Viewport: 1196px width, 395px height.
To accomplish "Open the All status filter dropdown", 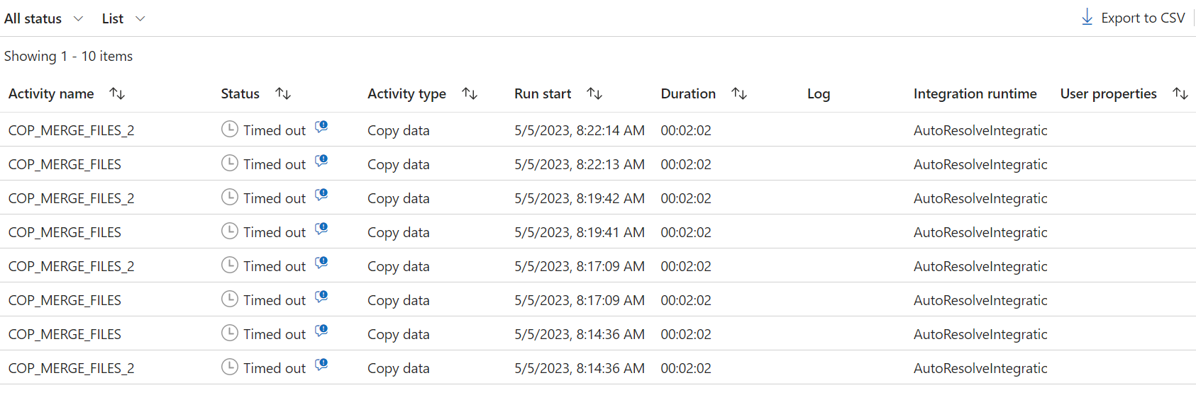I will (43, 18).
